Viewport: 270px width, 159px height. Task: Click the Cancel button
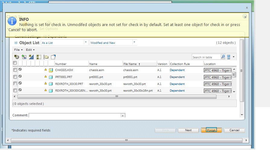[x=234, y=130]
